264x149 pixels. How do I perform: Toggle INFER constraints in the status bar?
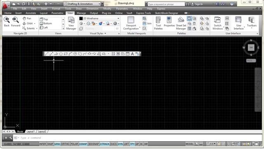(42, 144)
